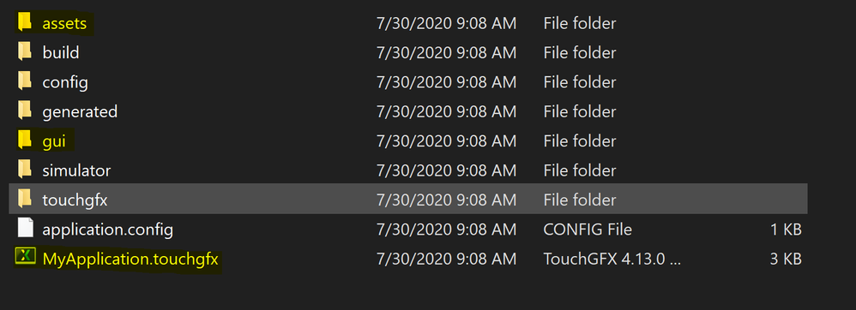The height and width of the screenshot is (310, 856).
Task: Select the assets folder name
Action: 64,24
